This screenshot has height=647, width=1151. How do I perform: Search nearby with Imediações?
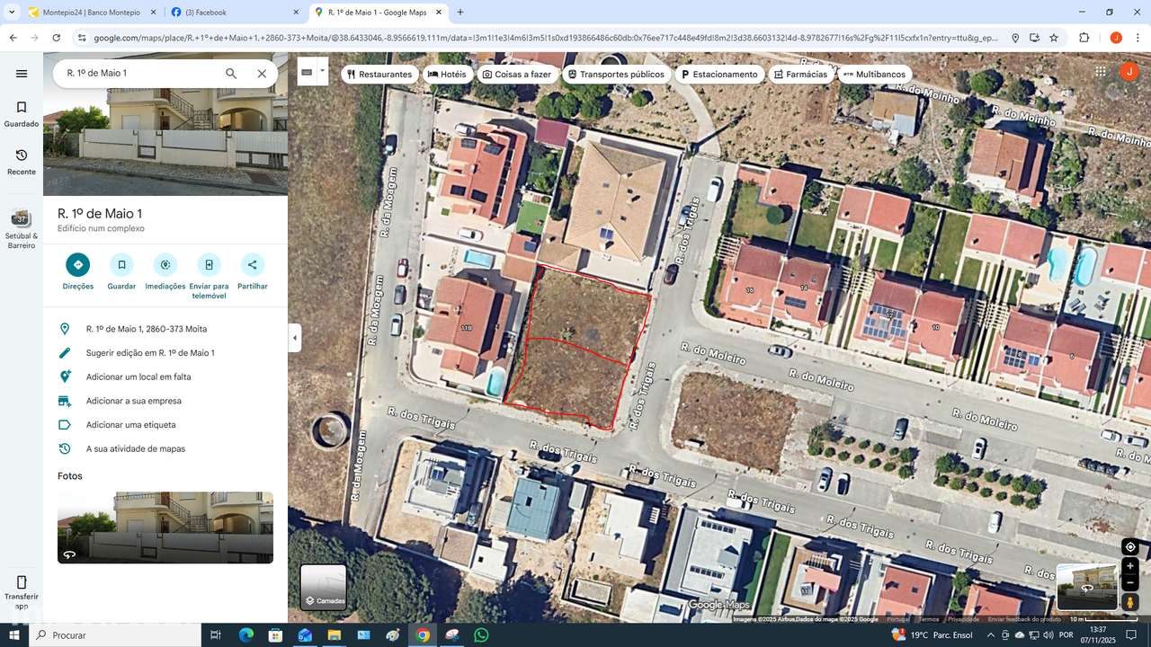165,271
